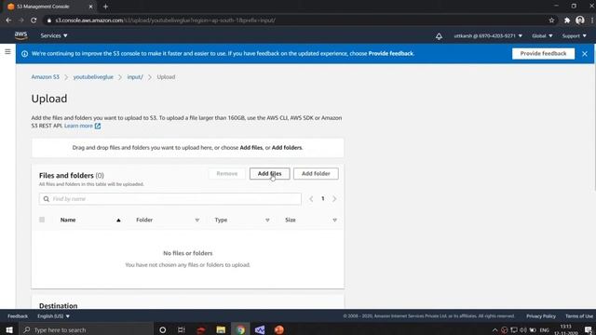Viewport: 596px width, 335px height.
Task: Open the volume control tray icon
Action: [523, 329]
